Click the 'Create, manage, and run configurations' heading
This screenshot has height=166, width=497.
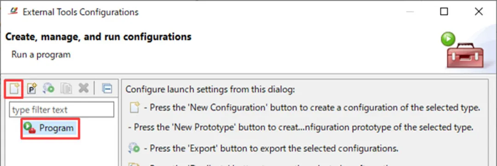click(98, 37)
